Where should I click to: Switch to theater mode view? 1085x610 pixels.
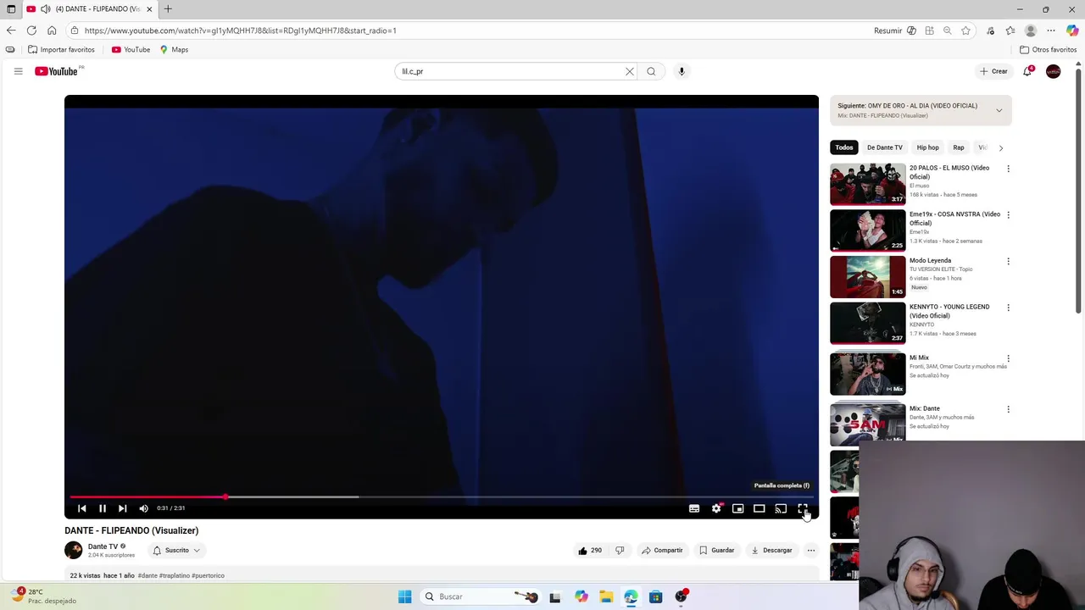(x=759, y=508)
